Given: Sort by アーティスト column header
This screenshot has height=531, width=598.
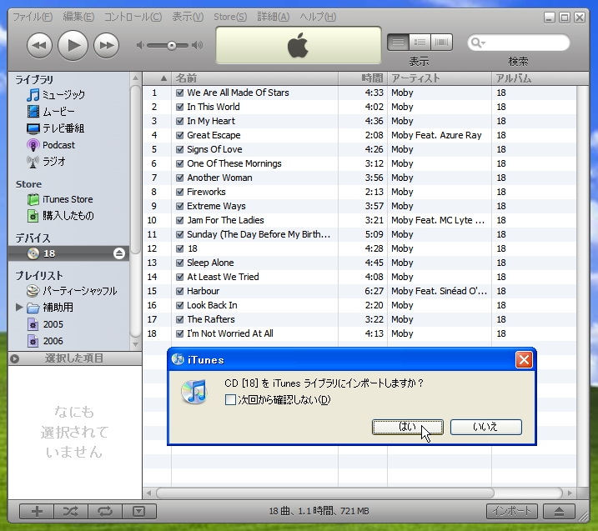Looking at the screenshot, I should point(440,78).
